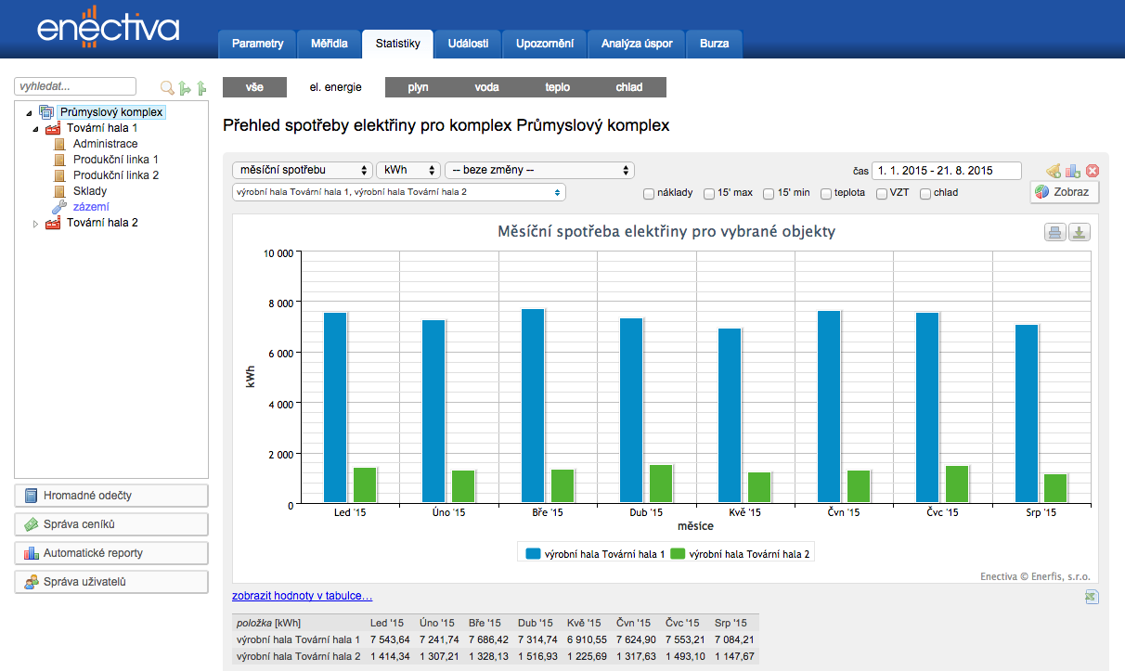Switch to the Události tab
This screenshot has height=671, width=1125.
[468, 44]
